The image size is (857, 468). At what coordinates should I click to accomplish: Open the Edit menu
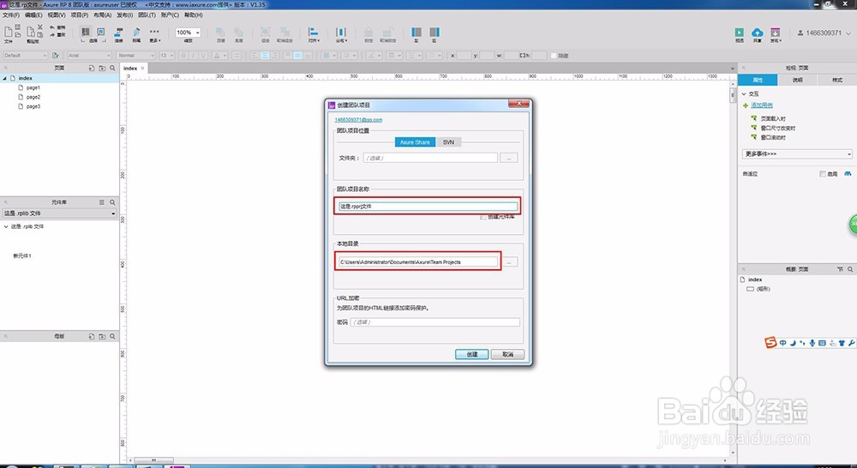click(33, 15)
